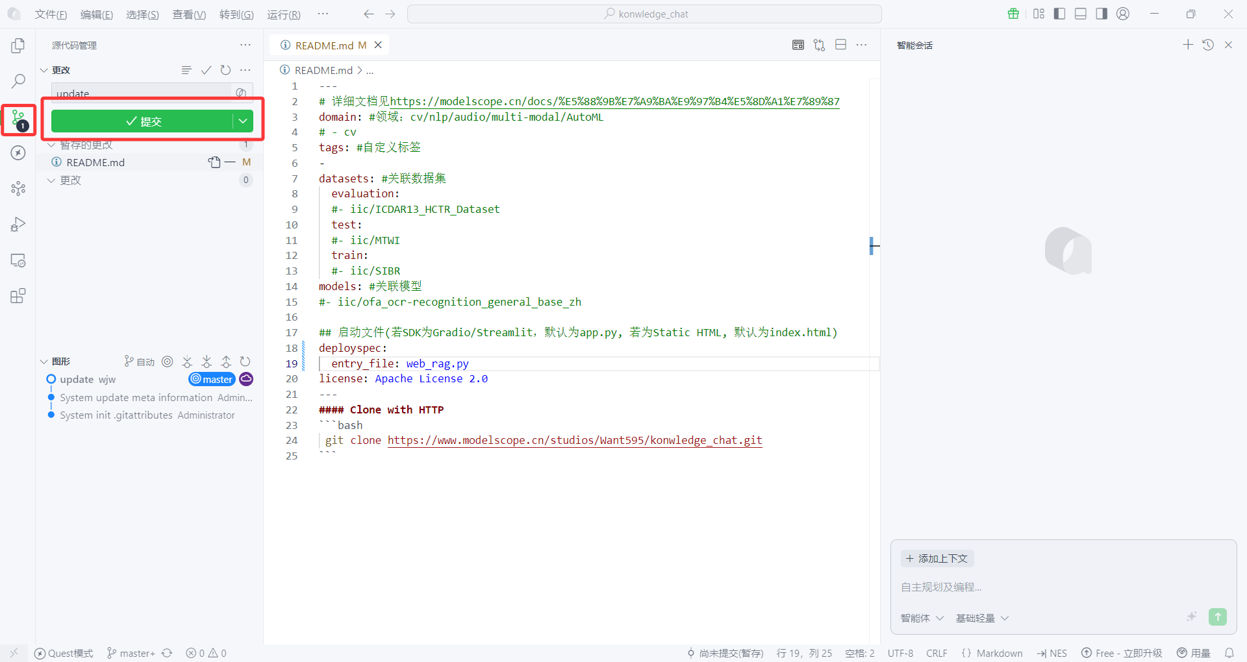Collapse the 暂存的更改 group
Image resolution: width=1247 pixels, height=662 pixels.
pos(51,144)
